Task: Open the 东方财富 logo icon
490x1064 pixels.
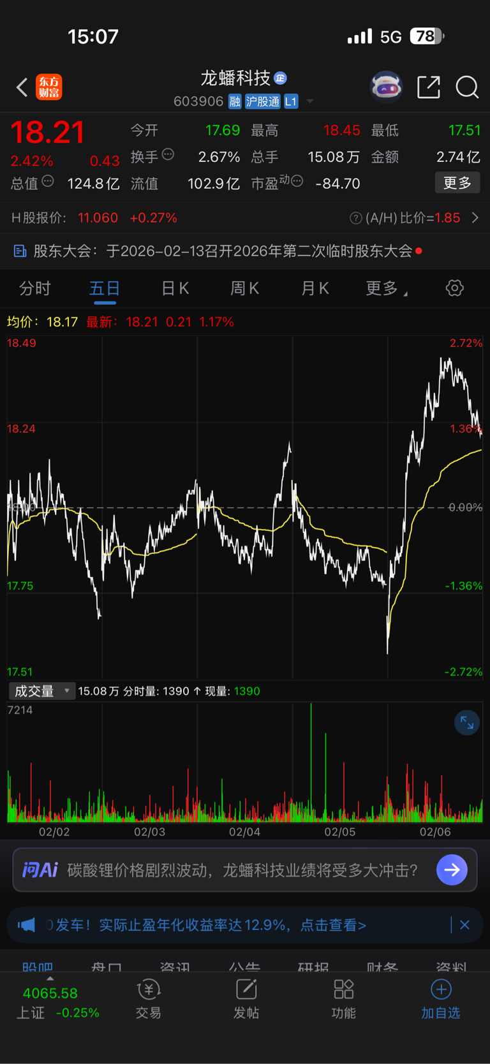Action: click(49, 87)
